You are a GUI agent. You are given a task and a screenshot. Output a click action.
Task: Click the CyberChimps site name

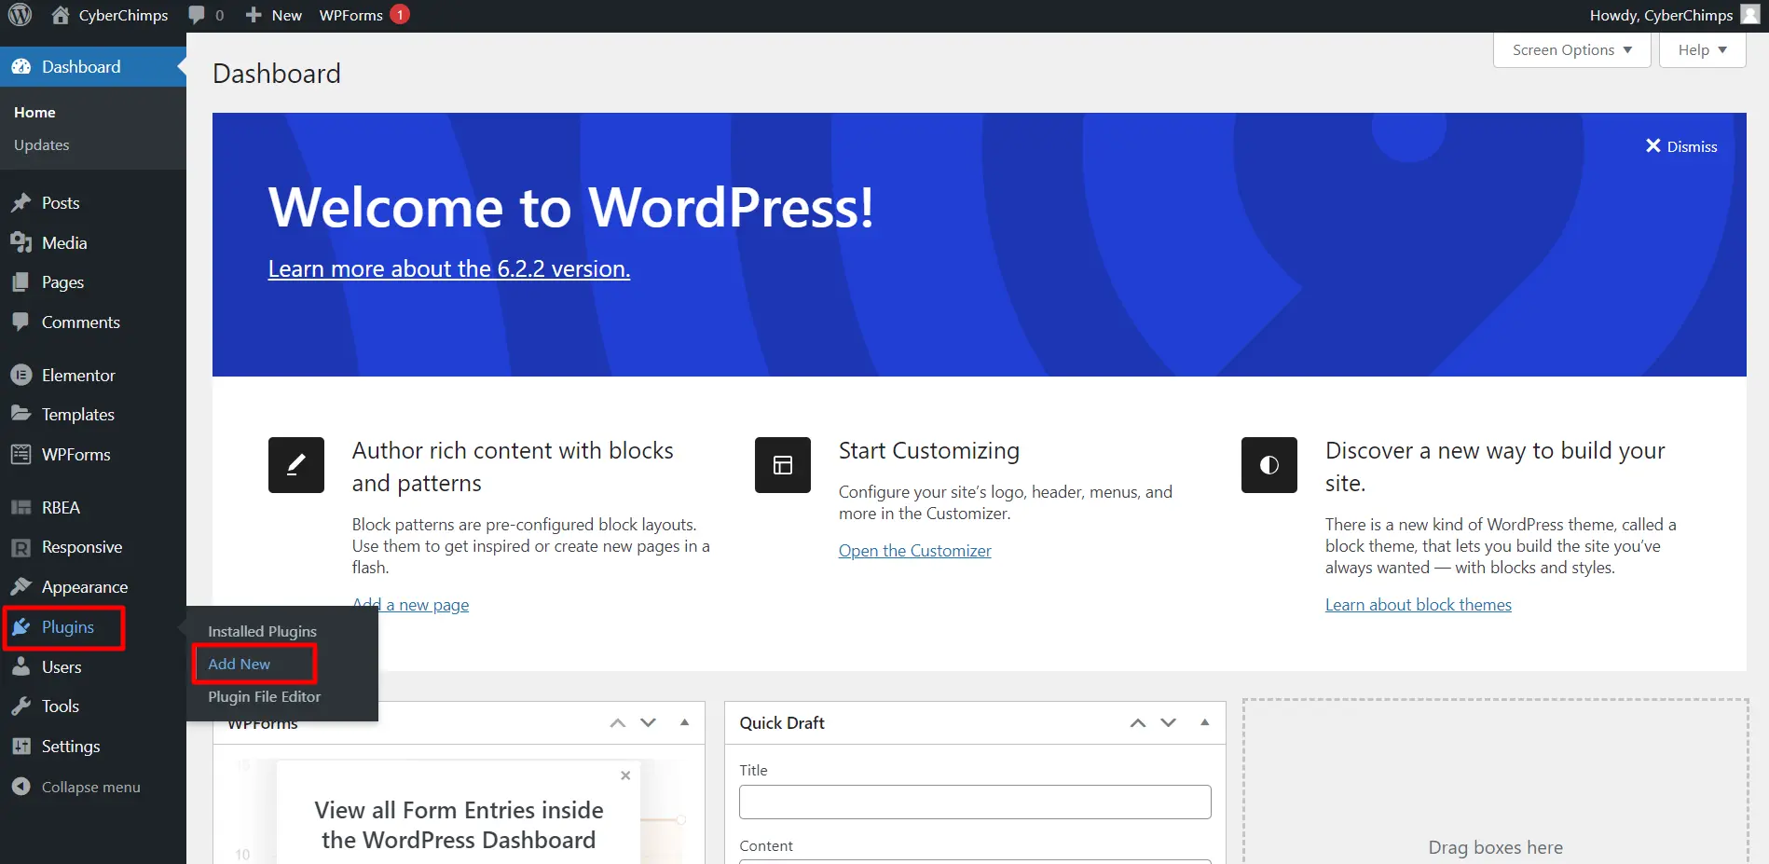(x=123, y=15)
